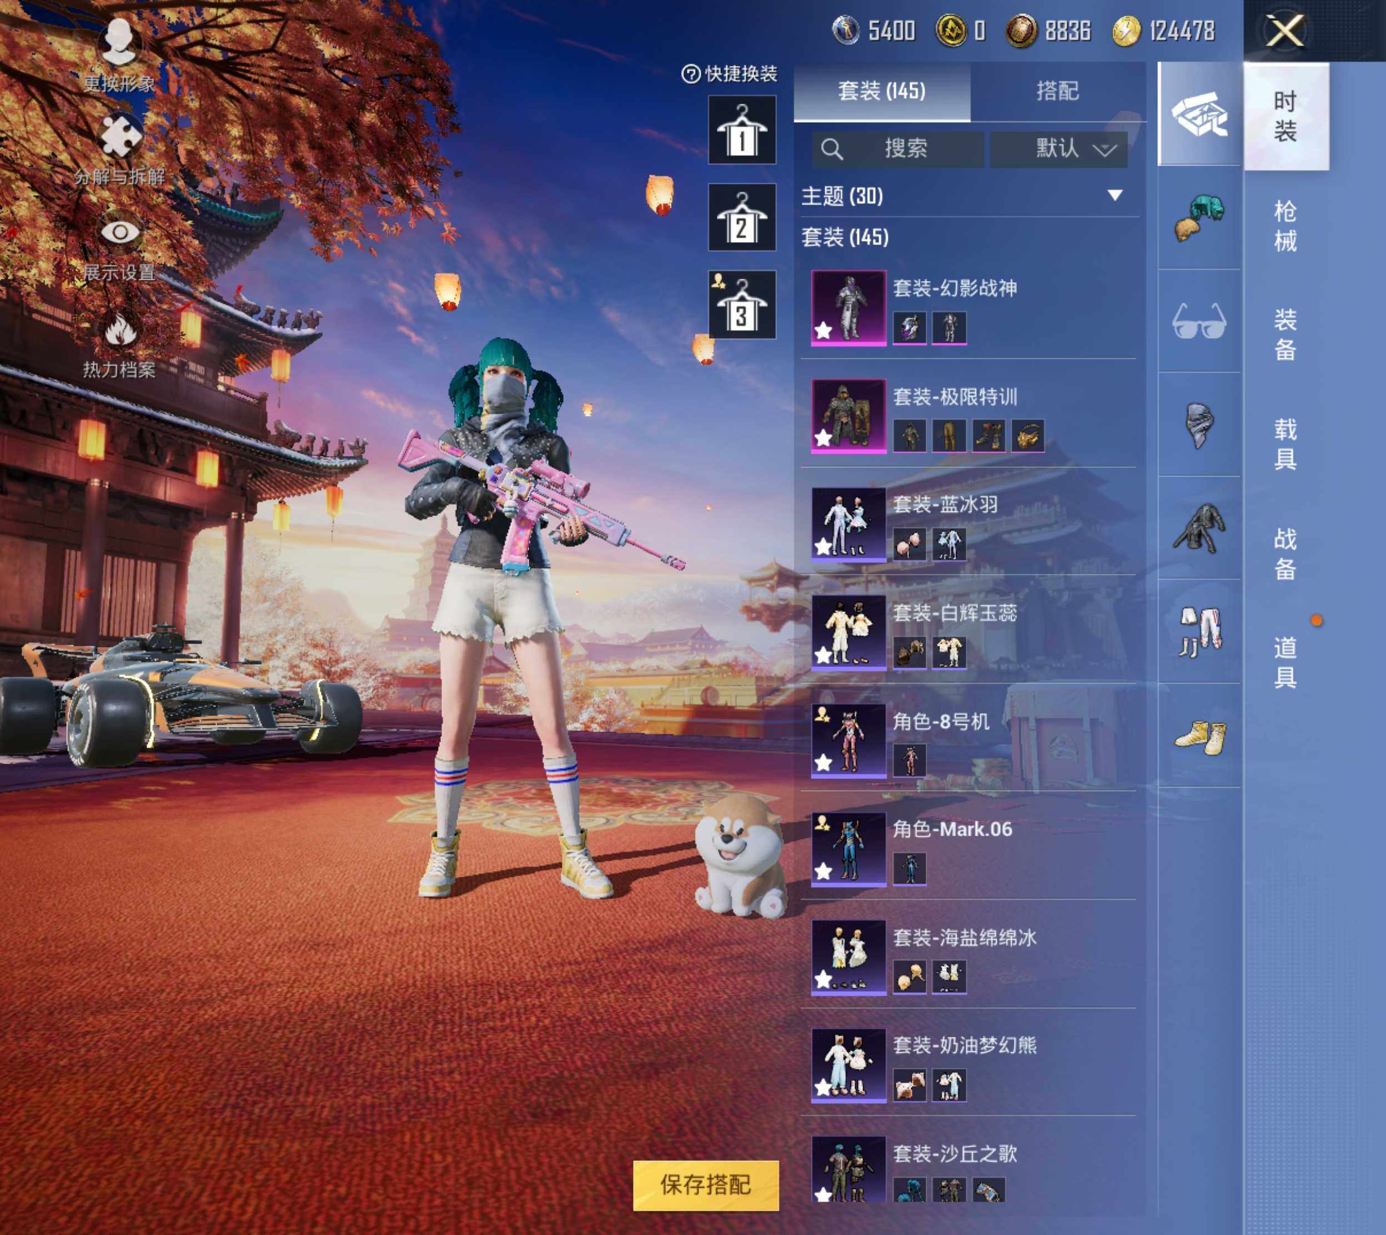The height and width of the screenshot is (1235, 1386).
Task: Click the 124478 gold coin currency
Action: (x=1163, y=31)
